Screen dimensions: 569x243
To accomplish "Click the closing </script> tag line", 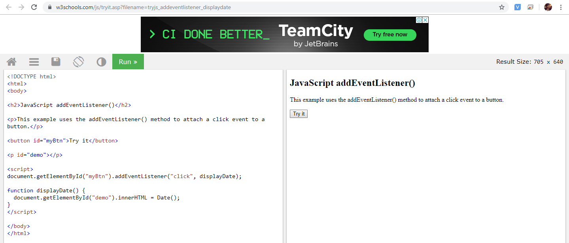I will pyautogui.click(x=22, y=212).
